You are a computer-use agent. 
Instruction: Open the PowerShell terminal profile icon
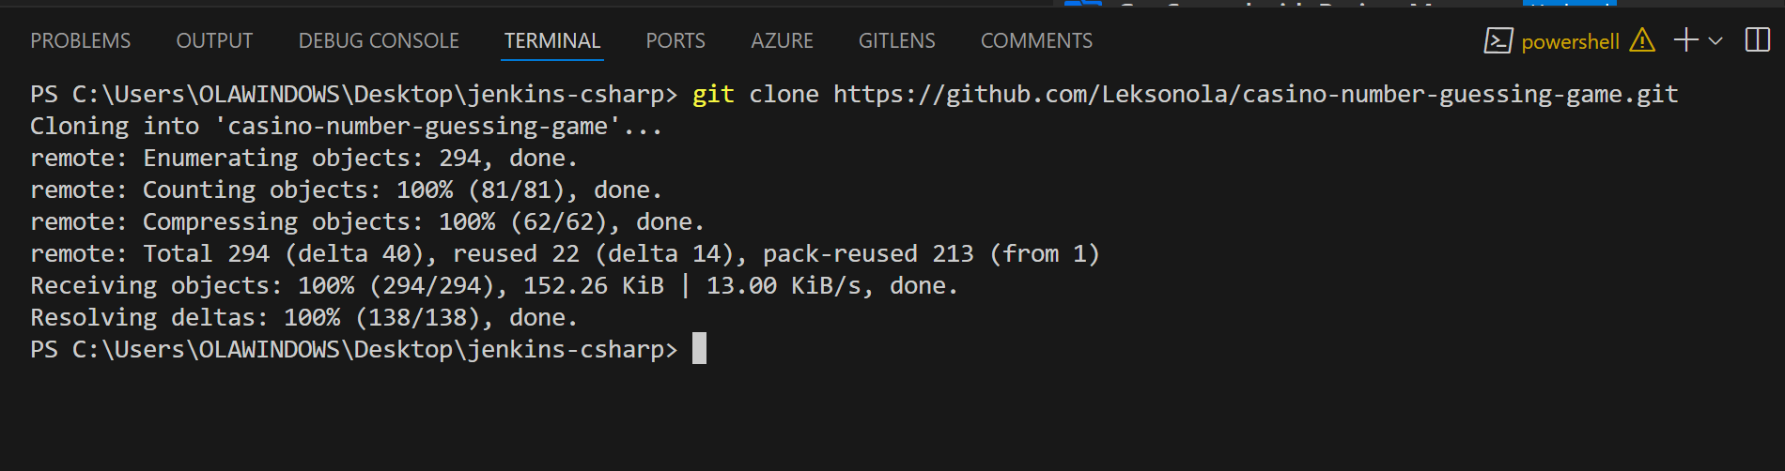pyautogui.click(x=1498, y=40)
